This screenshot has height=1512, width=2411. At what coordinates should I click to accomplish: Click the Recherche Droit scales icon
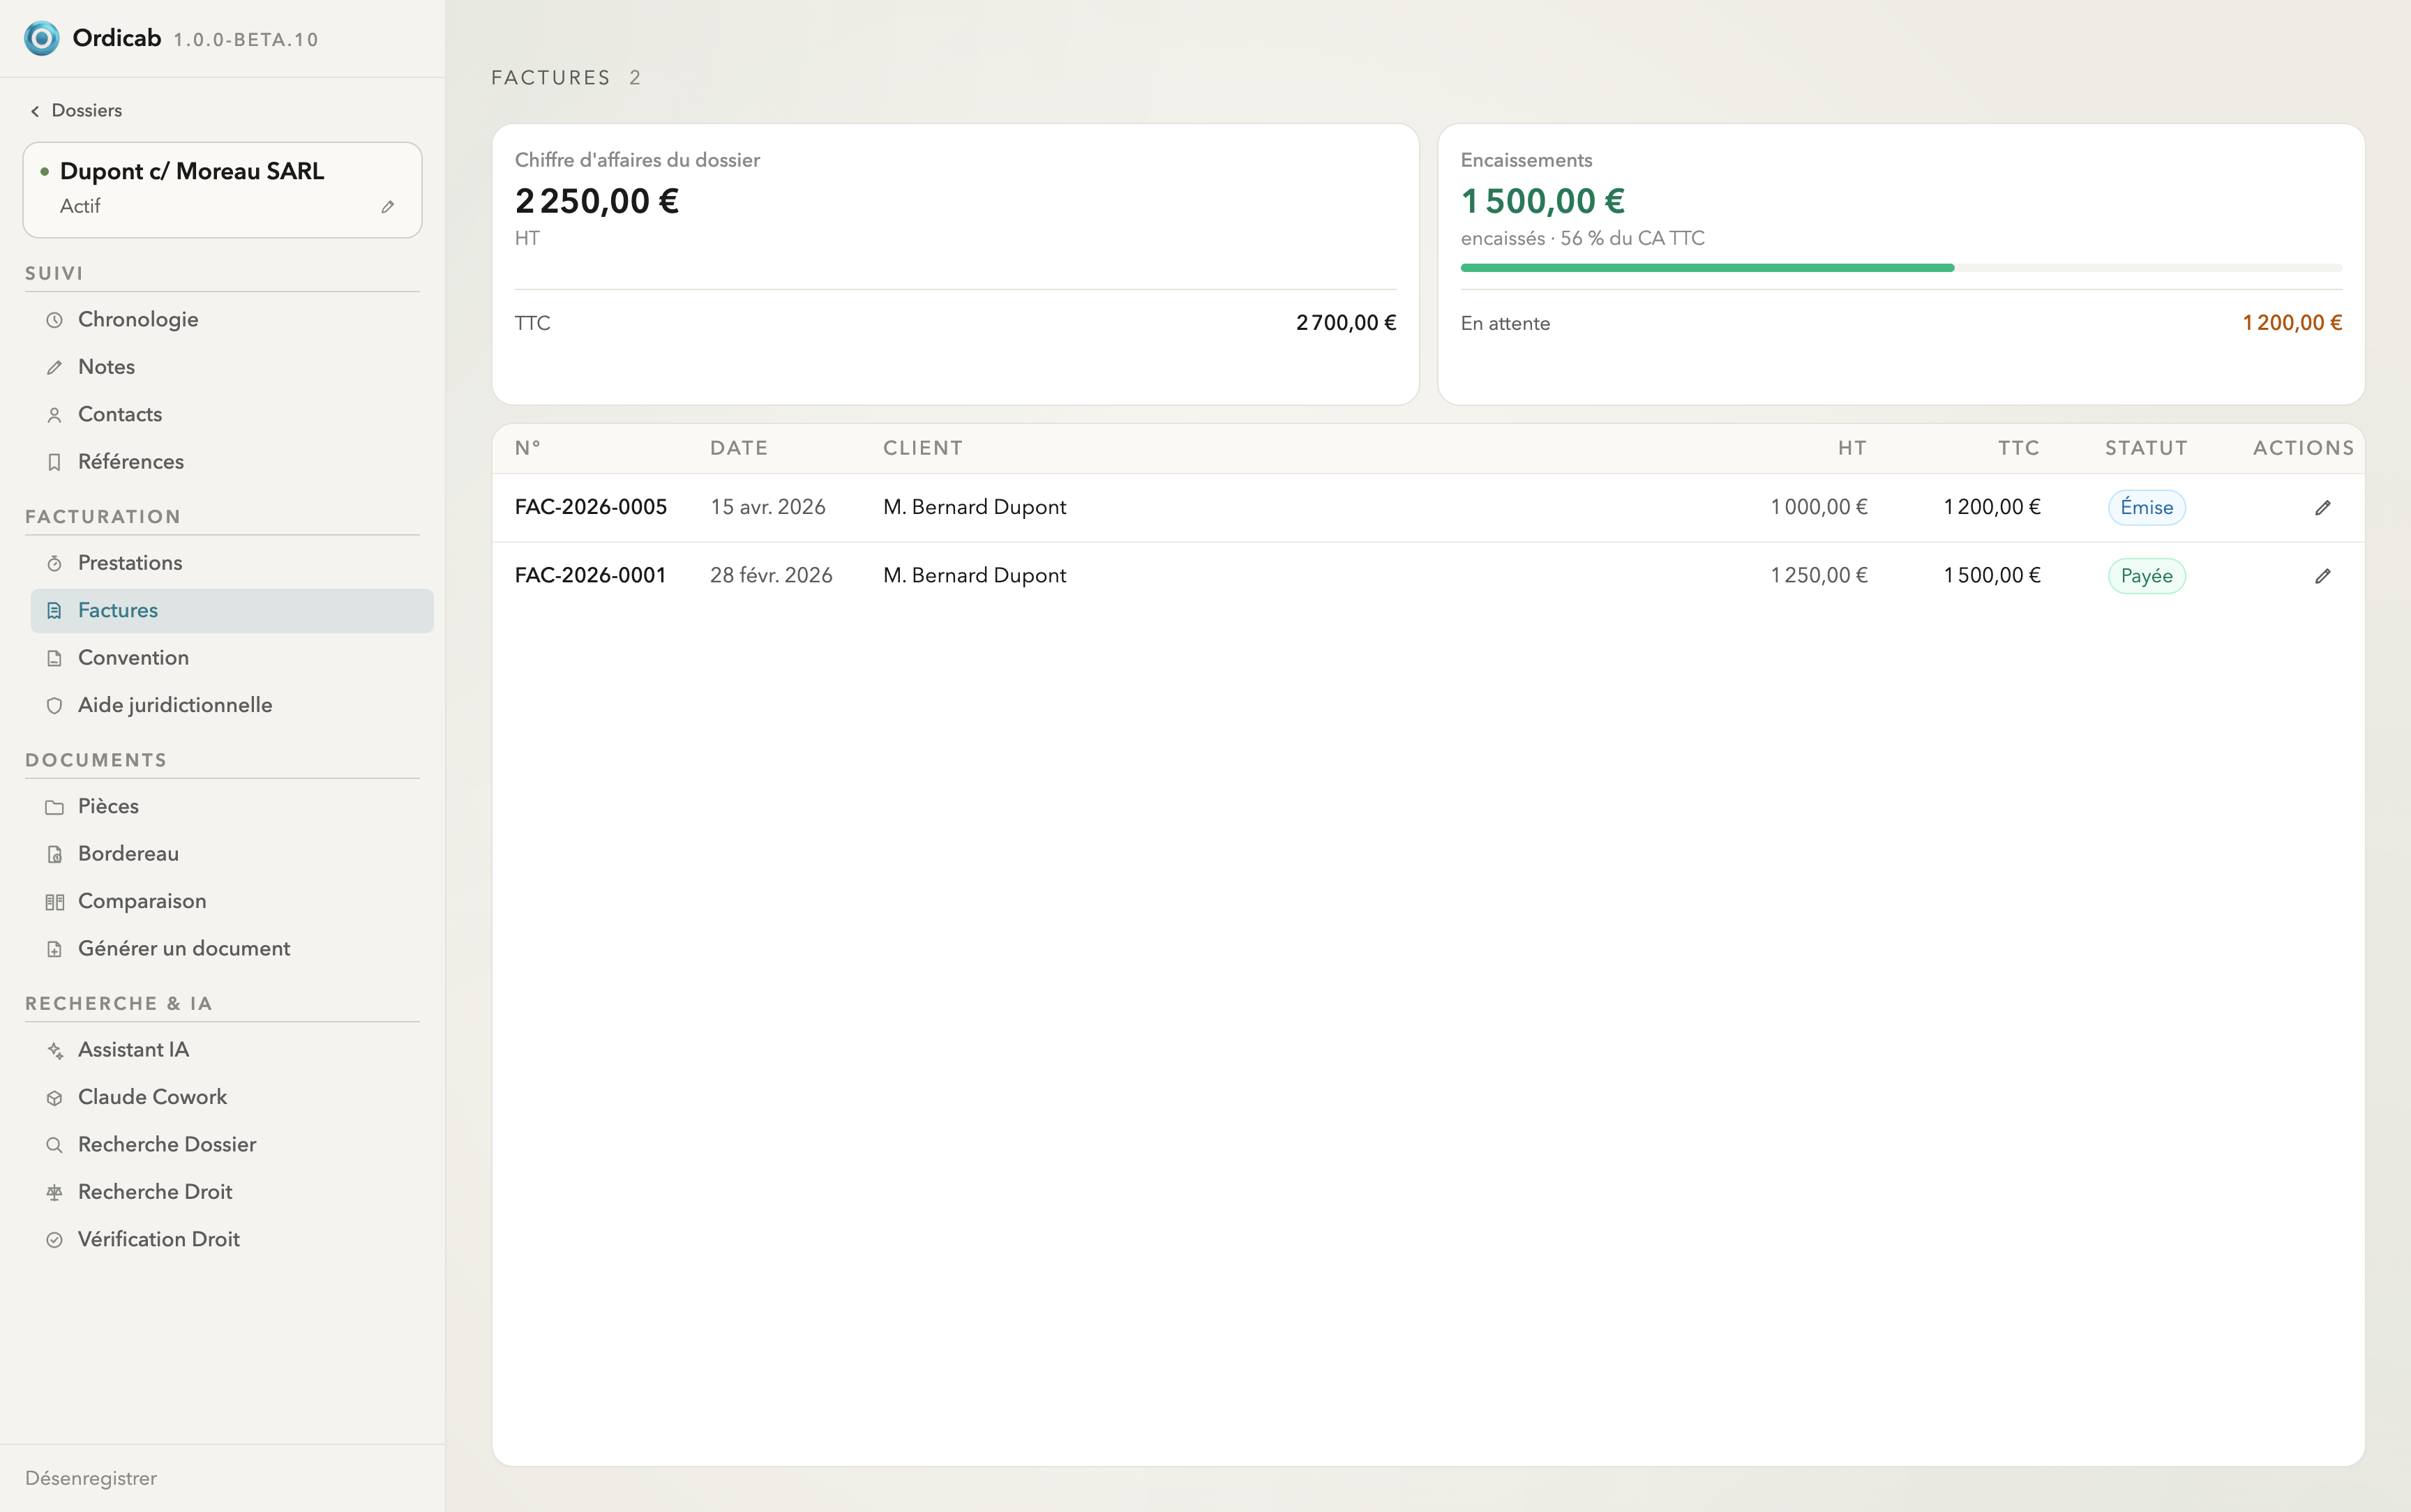(55, 1192)
